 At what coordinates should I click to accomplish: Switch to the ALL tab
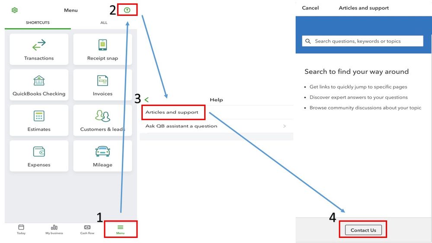tap(104, 22)
